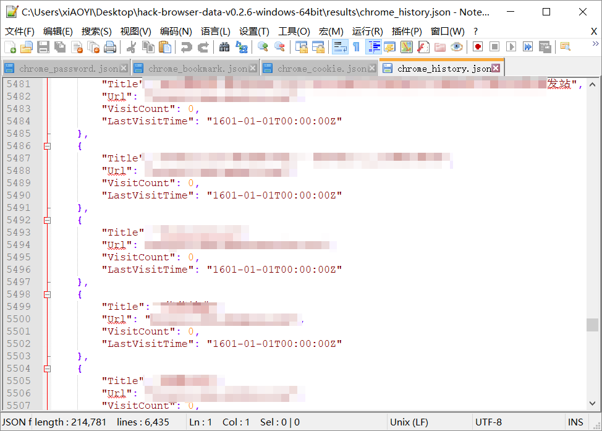Viewport: 602px width, 431px height.
Task: Collapse the code block at line 5498
Action: pyautogui.click(x=47, y=294)
